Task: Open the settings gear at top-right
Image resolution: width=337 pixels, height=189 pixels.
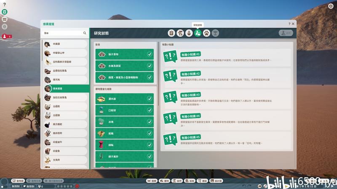Action: coord(331,6)
